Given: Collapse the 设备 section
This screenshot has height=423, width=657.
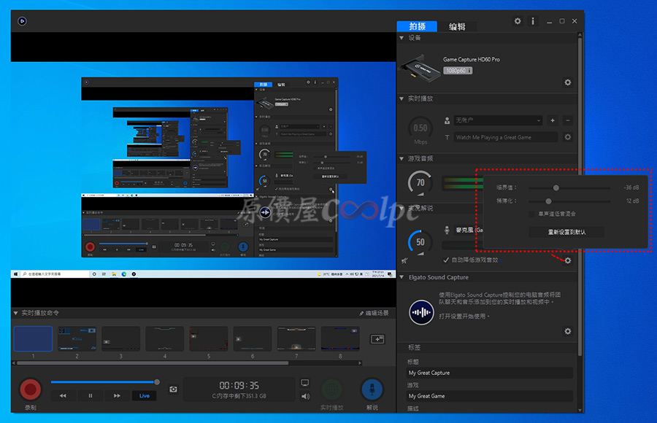Looking at the screenshot, I should [x=401, y=38].
